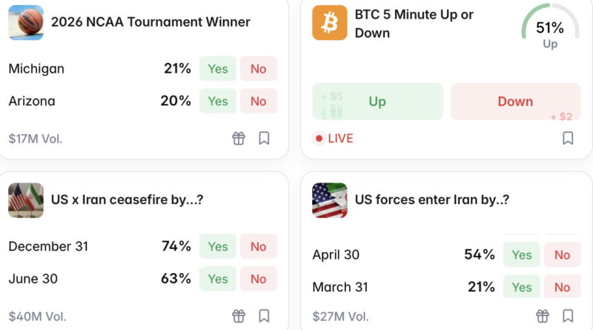Open the Bitcoin logo thumbnail
593x330 pixels.
(x=329, y=22)
